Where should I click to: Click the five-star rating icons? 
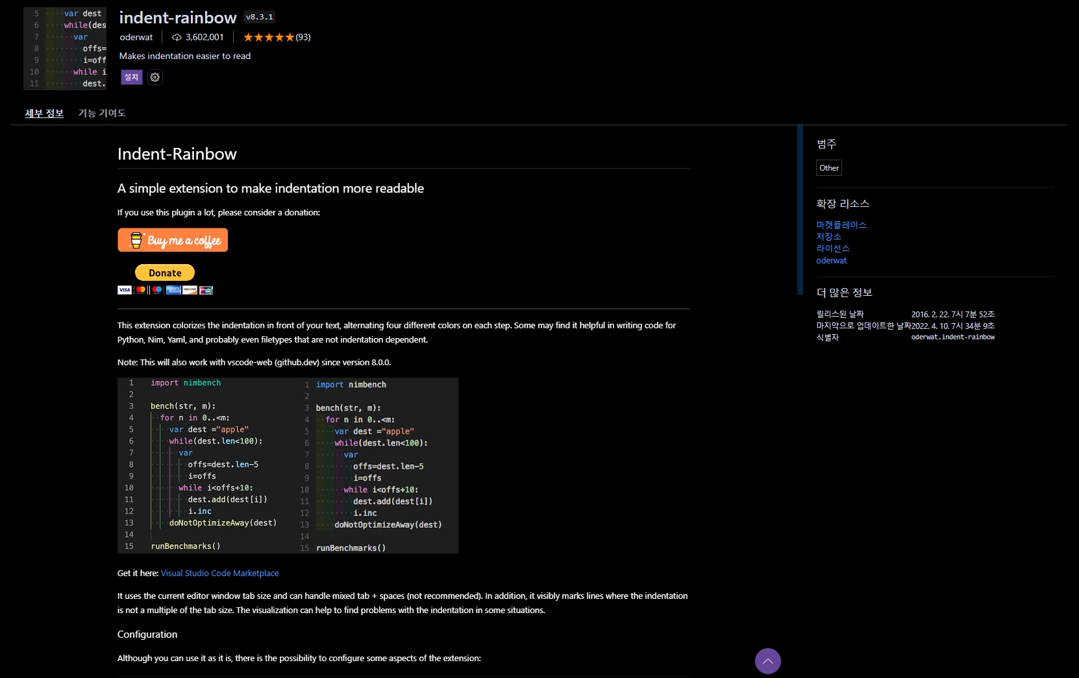(269, 37)
